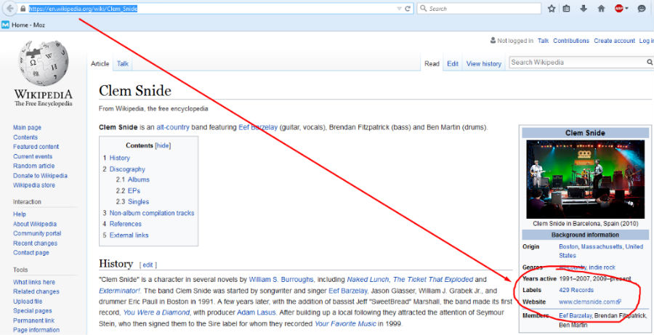Open Featured content link

tap(36, 147)
